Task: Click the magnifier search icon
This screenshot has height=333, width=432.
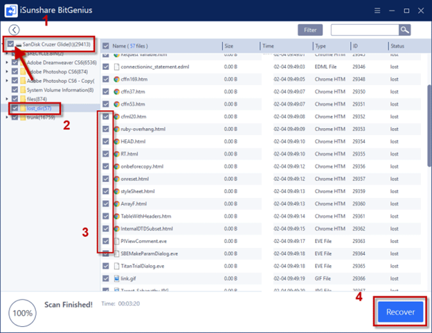Action: click(x=404, y=30)
